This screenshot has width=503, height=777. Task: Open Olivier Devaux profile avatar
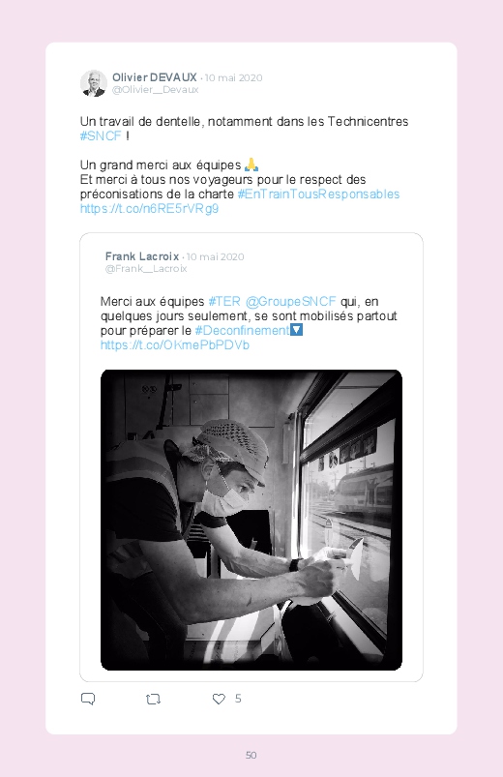[x=94, y=83]
